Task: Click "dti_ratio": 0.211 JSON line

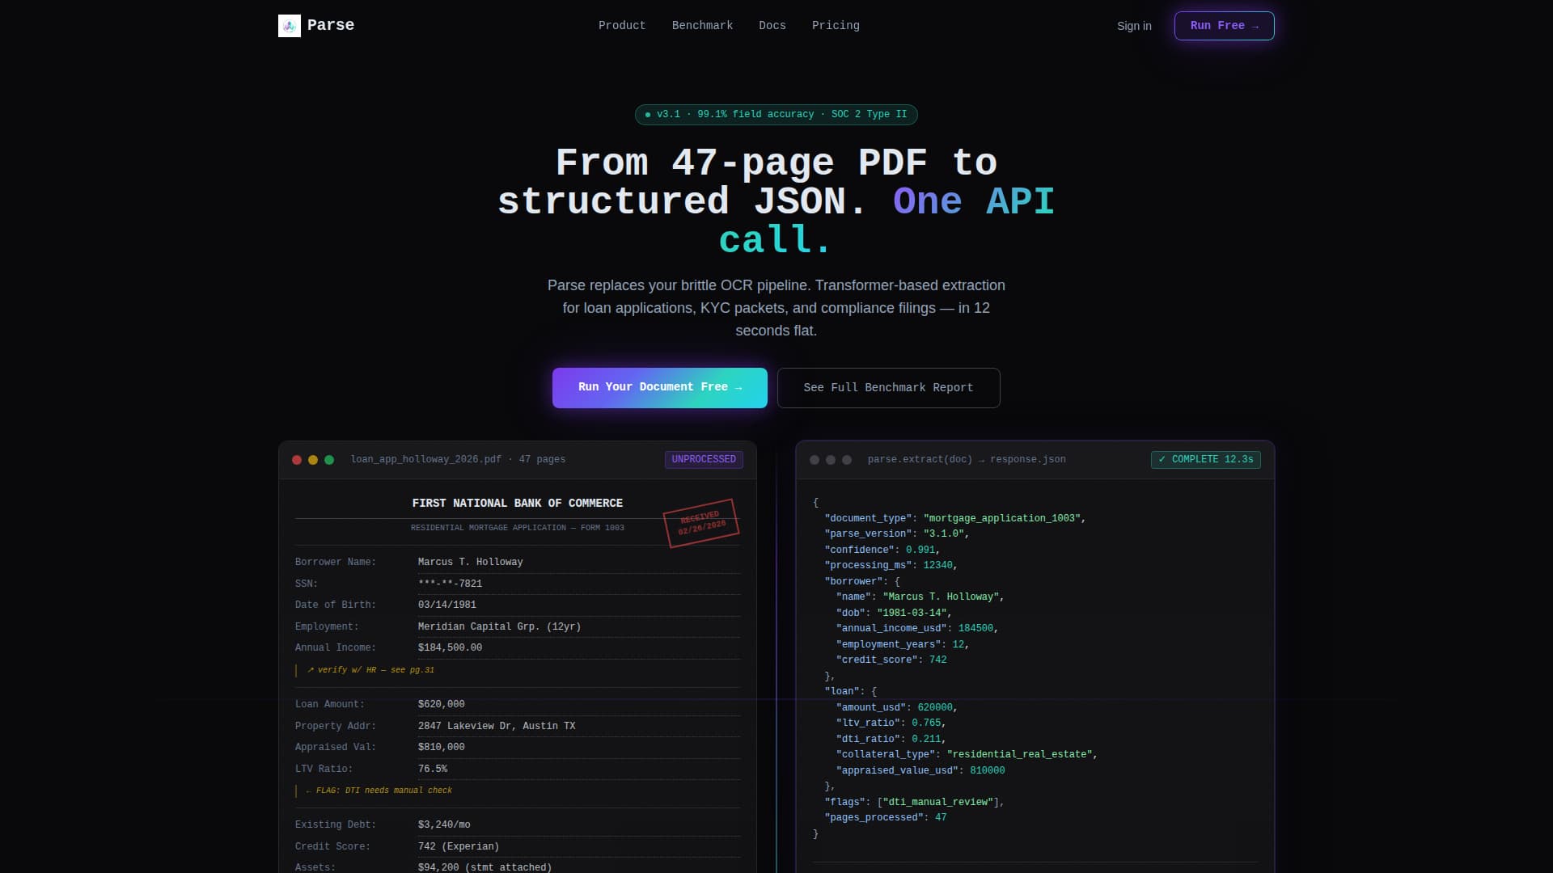Action: tap(891, 740)
